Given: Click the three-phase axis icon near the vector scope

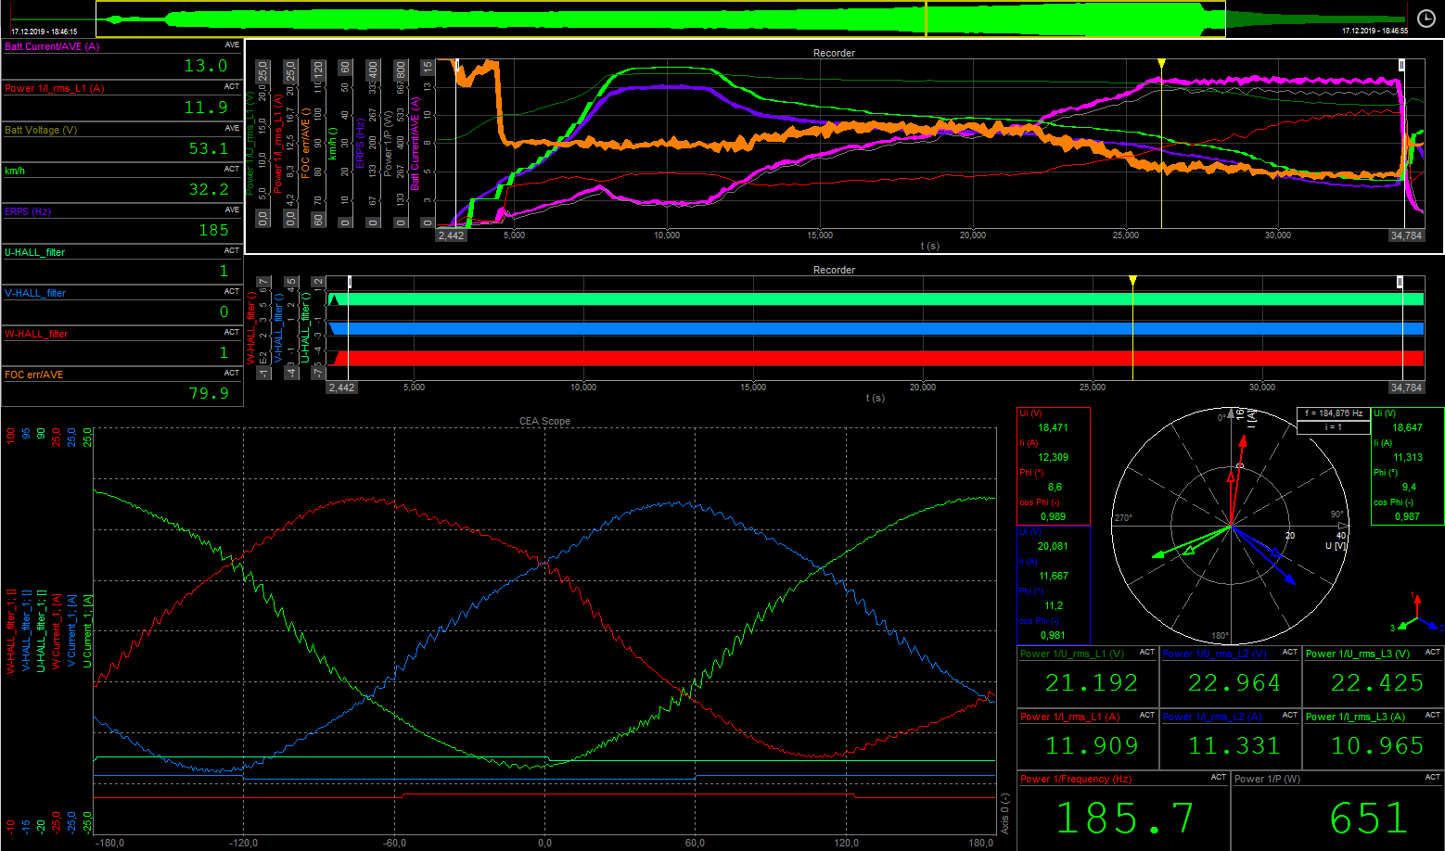Looking at the screenshot, I should (1416, 614).
